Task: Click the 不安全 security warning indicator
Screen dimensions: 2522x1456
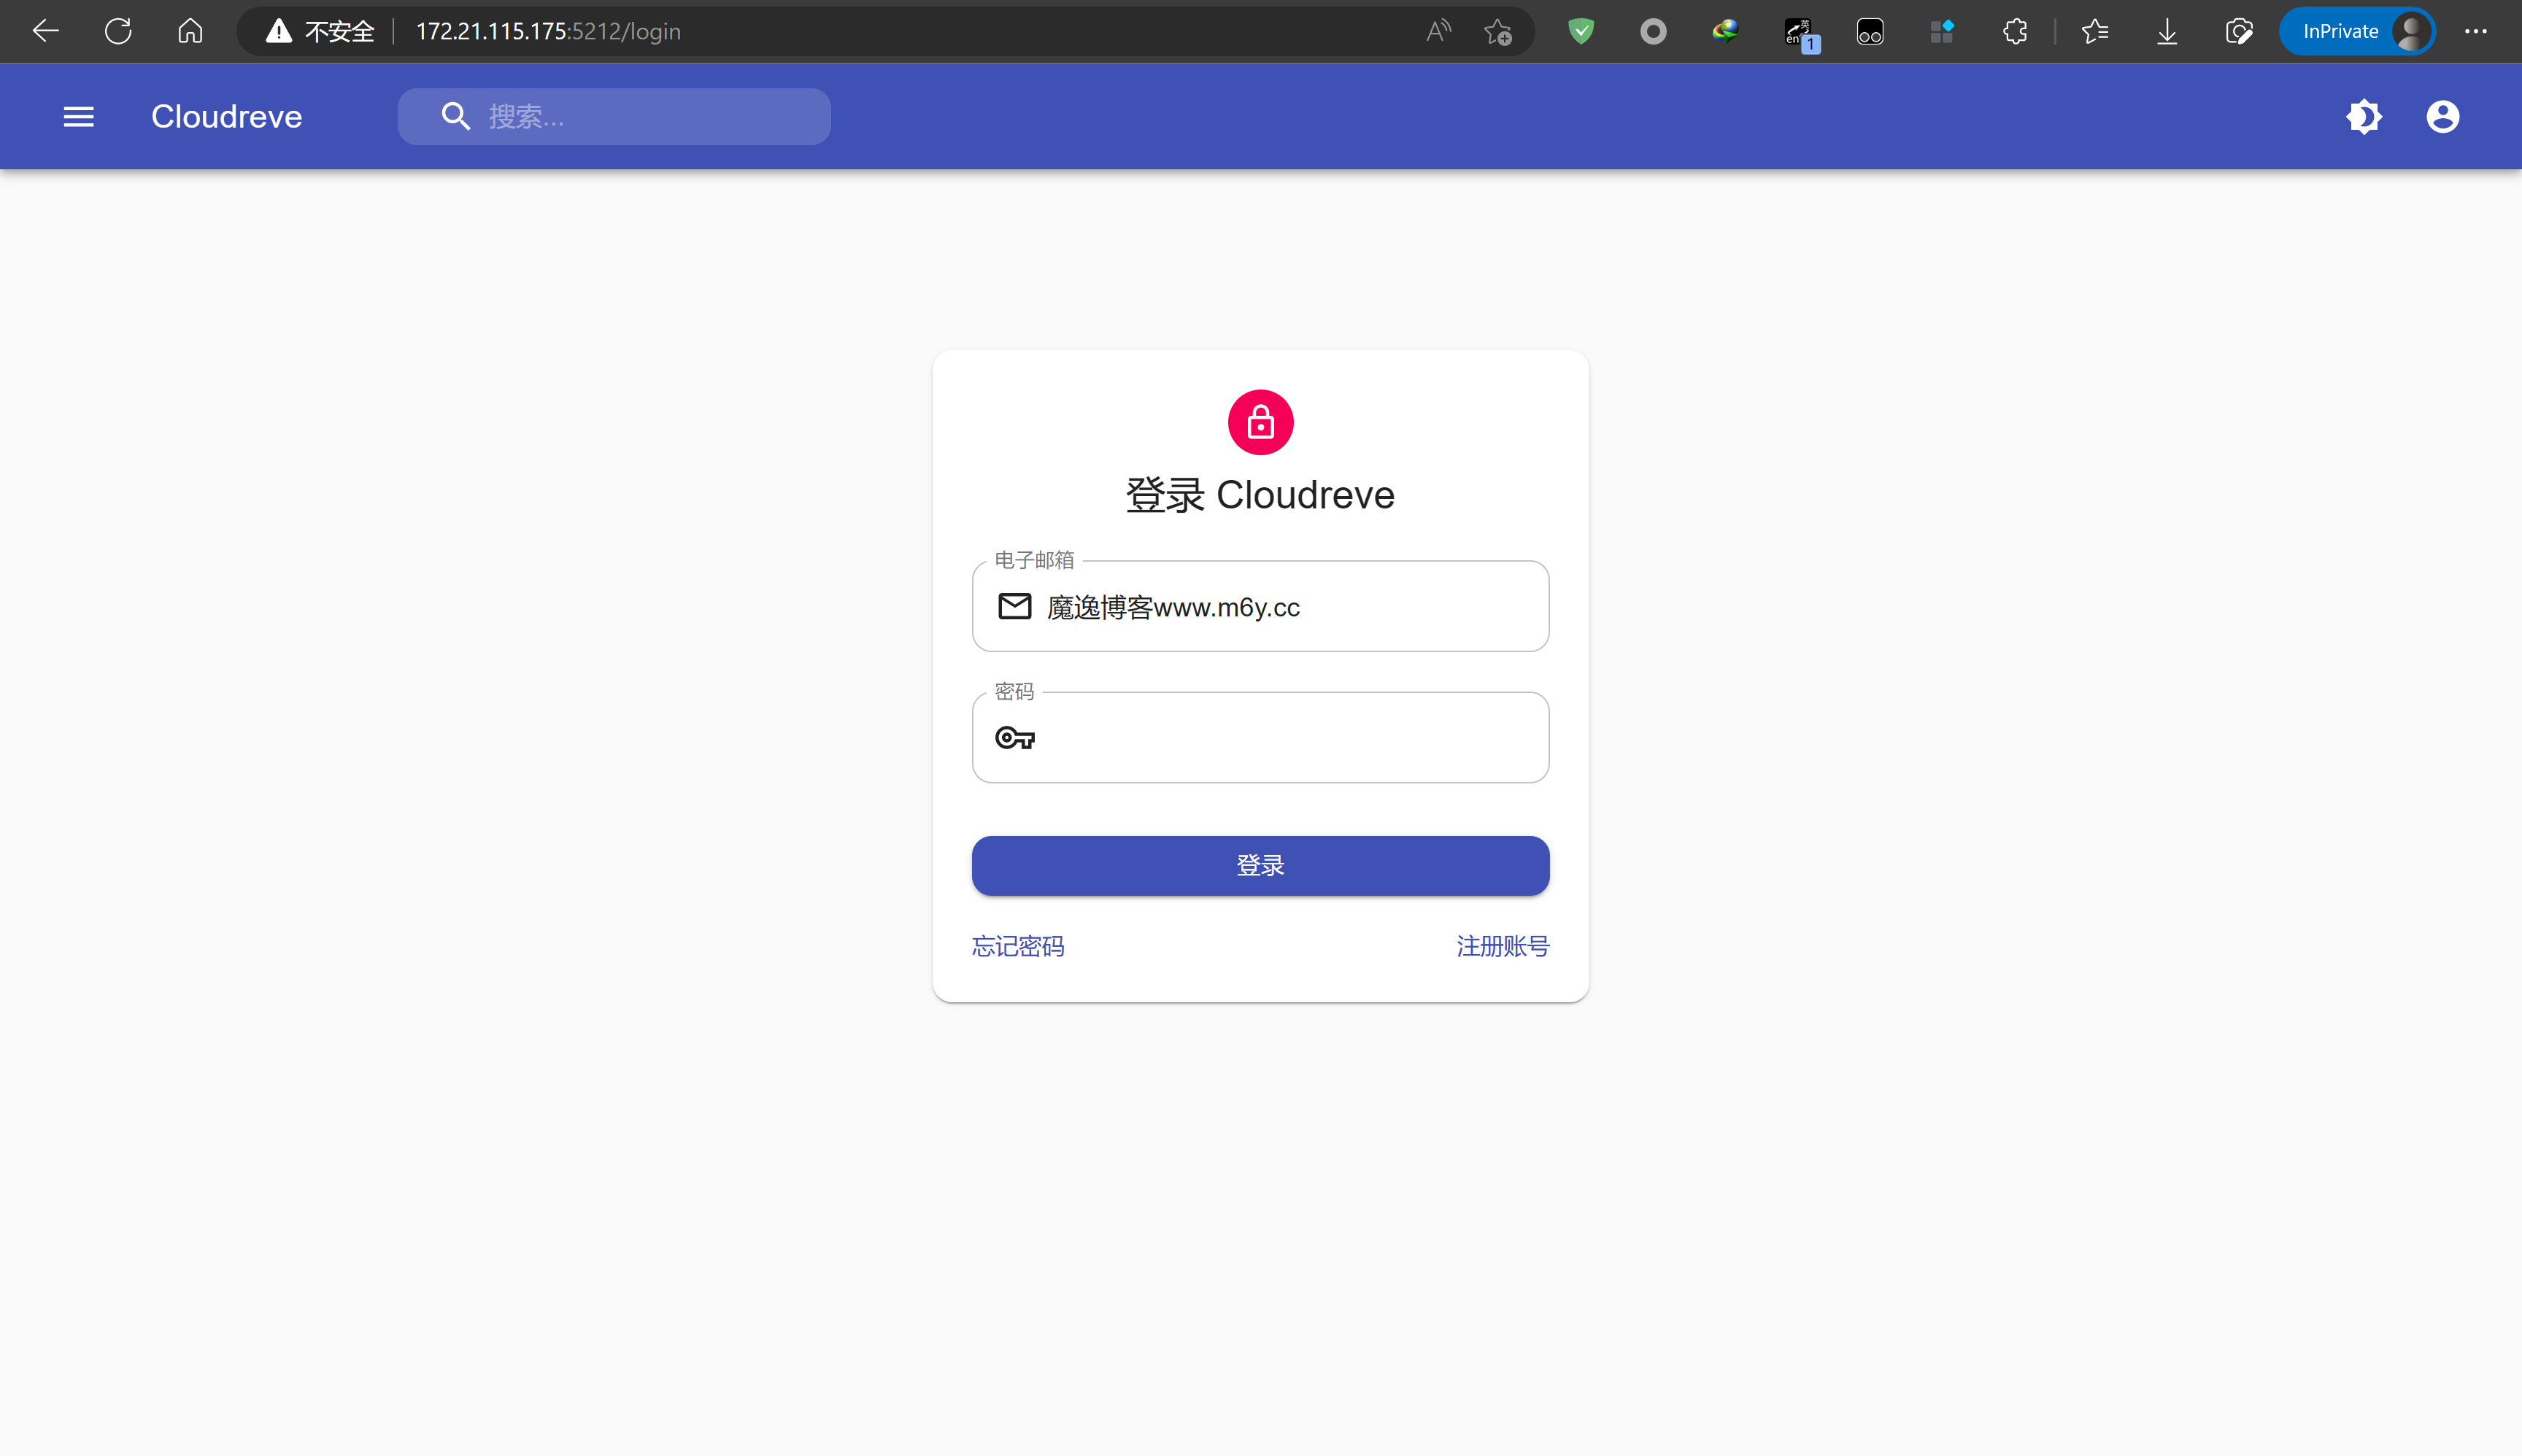Action: coord(320,32)
